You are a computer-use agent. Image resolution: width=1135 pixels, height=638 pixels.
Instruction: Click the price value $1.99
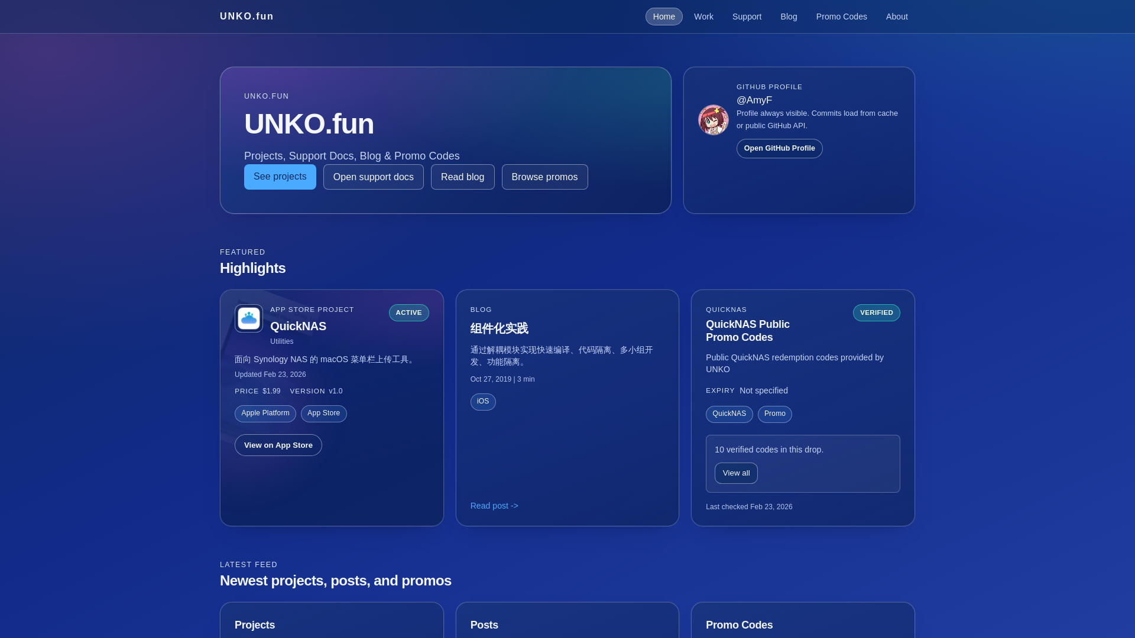pos(271,391)
